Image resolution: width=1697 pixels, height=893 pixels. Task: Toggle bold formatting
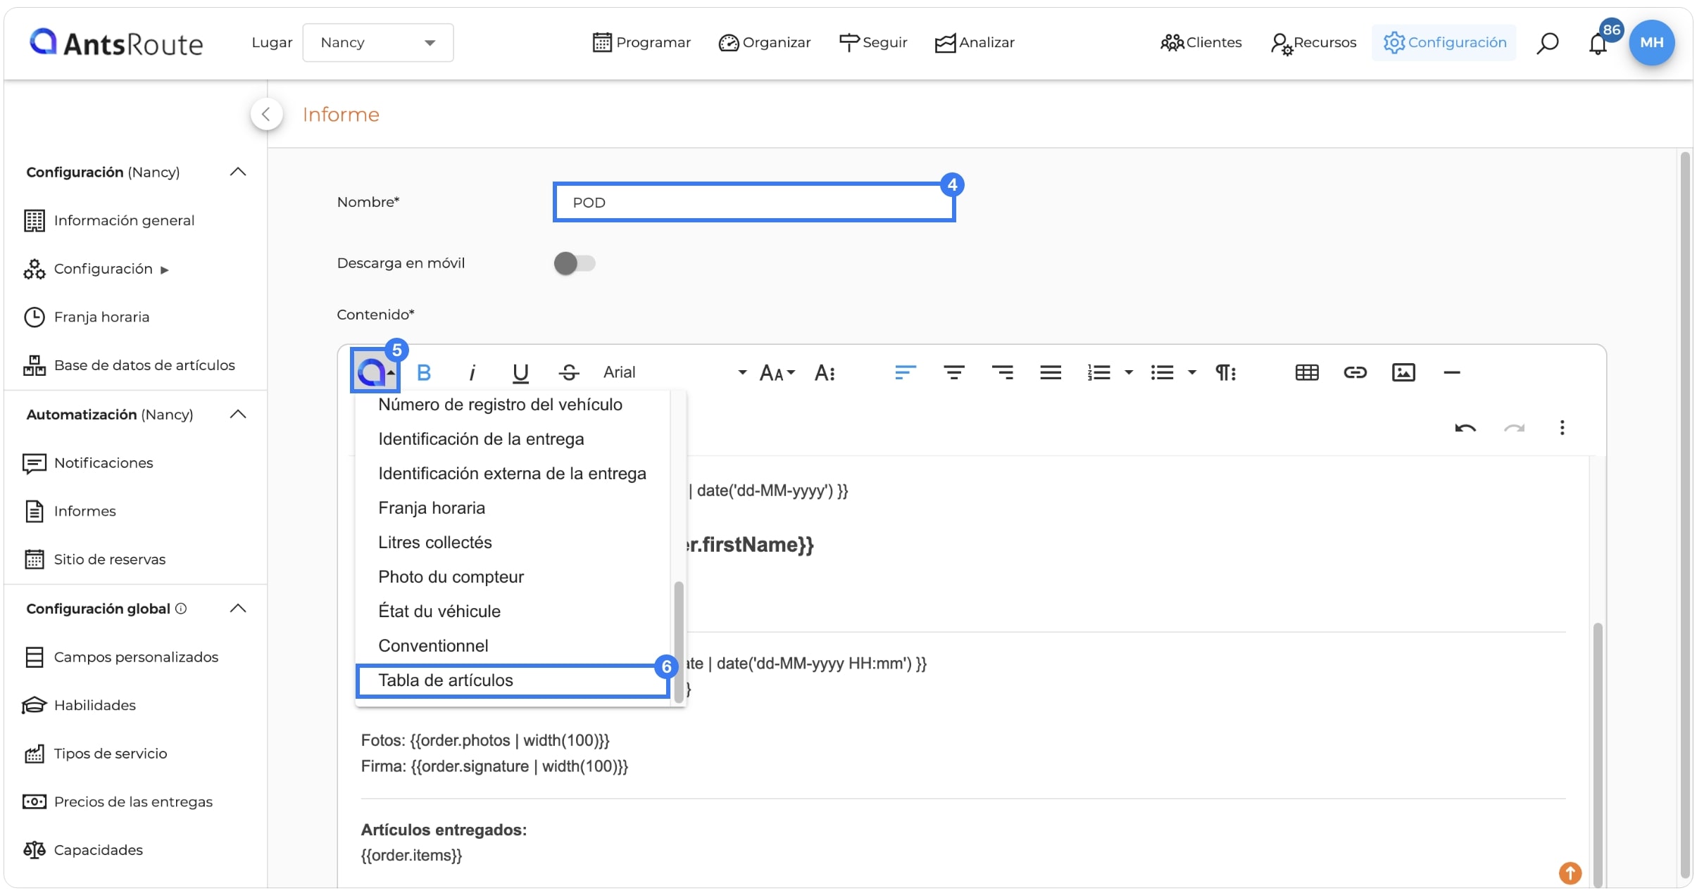(424, 372)
